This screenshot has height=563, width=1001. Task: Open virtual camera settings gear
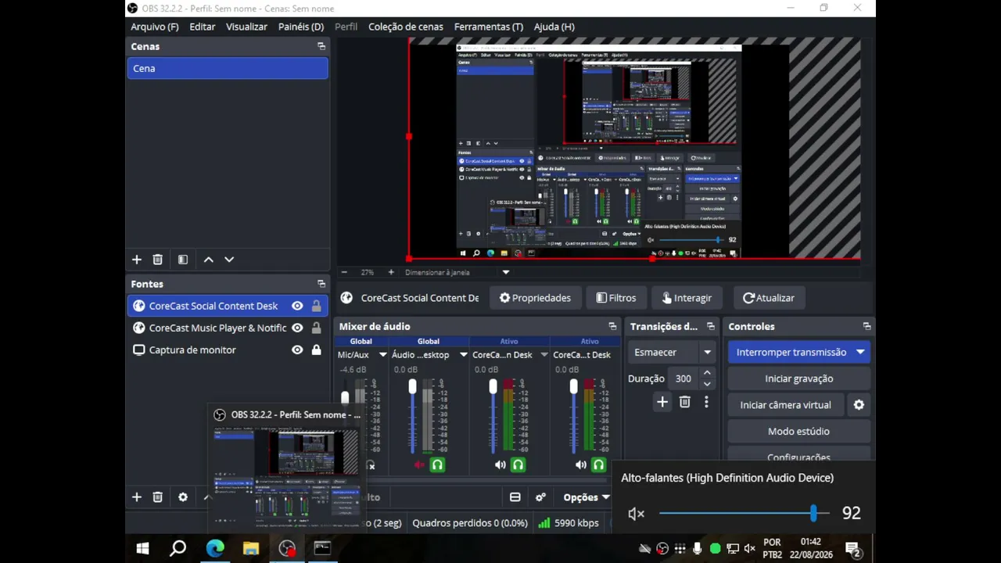(x=859, y=405)
